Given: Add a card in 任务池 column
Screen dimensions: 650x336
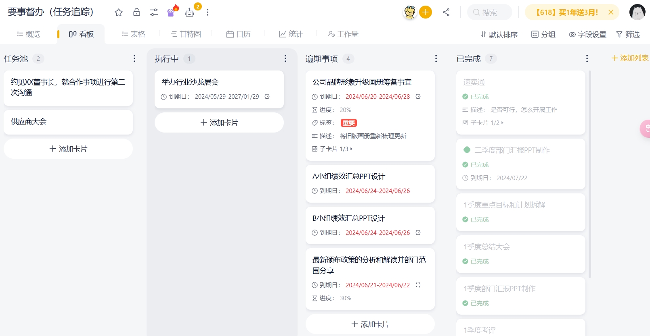Looking at the screenshot, I should pyautogui.click(x=68, y=149).
